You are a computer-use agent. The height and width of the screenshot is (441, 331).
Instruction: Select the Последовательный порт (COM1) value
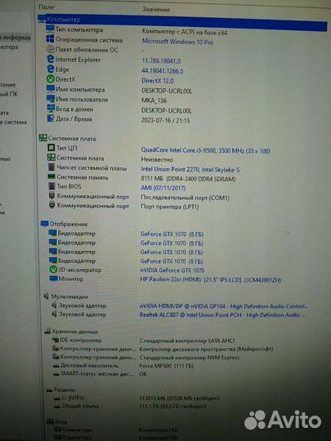pos(186,198)
